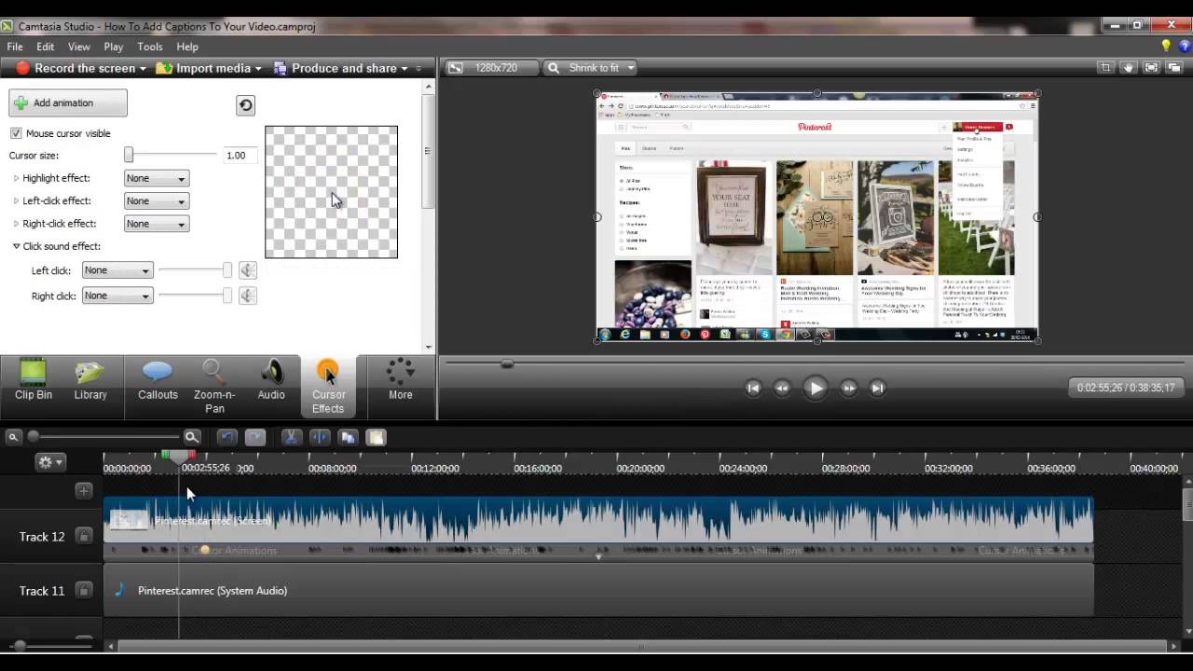This screenshot has height=671, width=1193.
Task: Toggle the lock on Track 12
Action: coord(84,536)
